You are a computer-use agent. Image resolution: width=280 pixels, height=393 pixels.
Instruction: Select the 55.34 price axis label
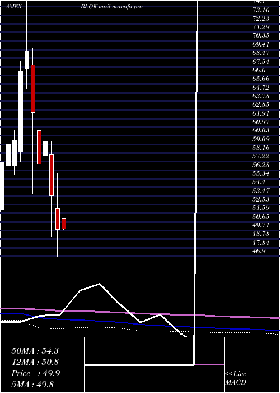[261, 174]
